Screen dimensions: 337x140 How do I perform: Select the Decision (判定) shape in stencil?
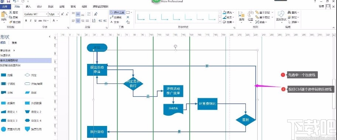tap(31, 75)
